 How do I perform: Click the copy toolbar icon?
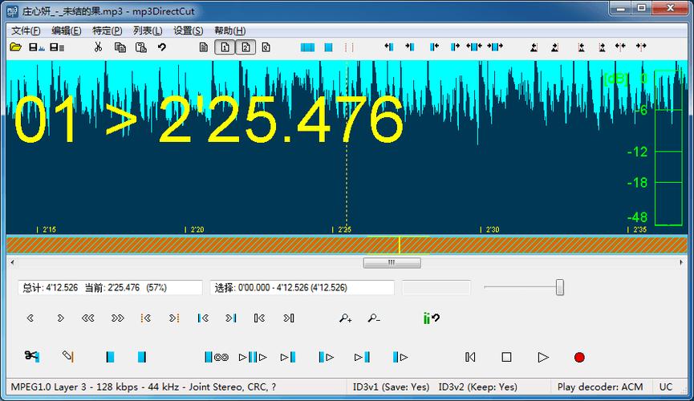pos(120,47)
